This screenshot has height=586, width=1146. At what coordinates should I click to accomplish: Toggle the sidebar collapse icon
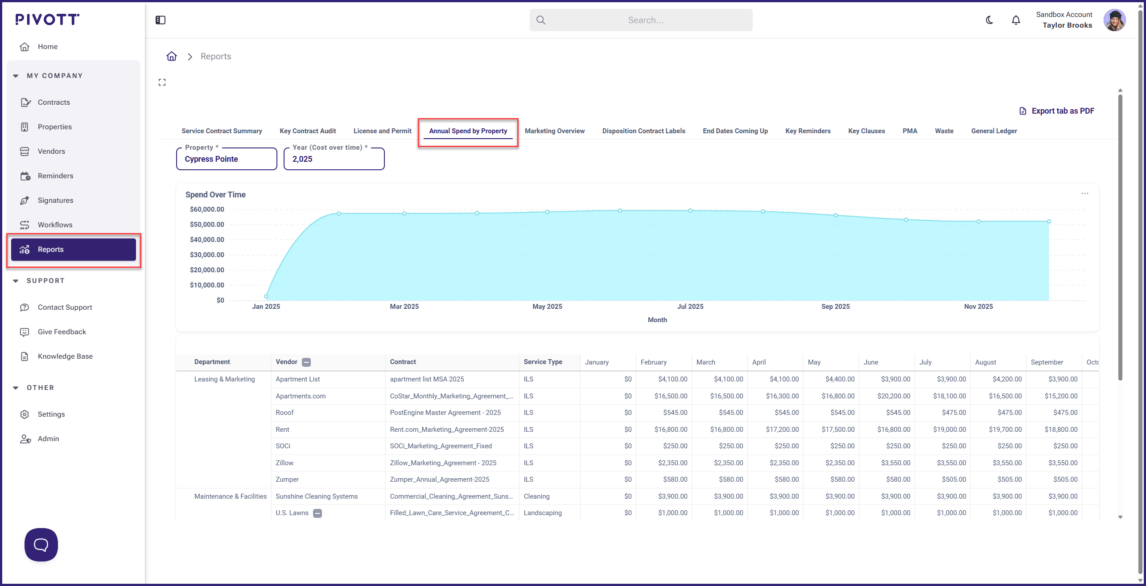click(x=161, y=20)
